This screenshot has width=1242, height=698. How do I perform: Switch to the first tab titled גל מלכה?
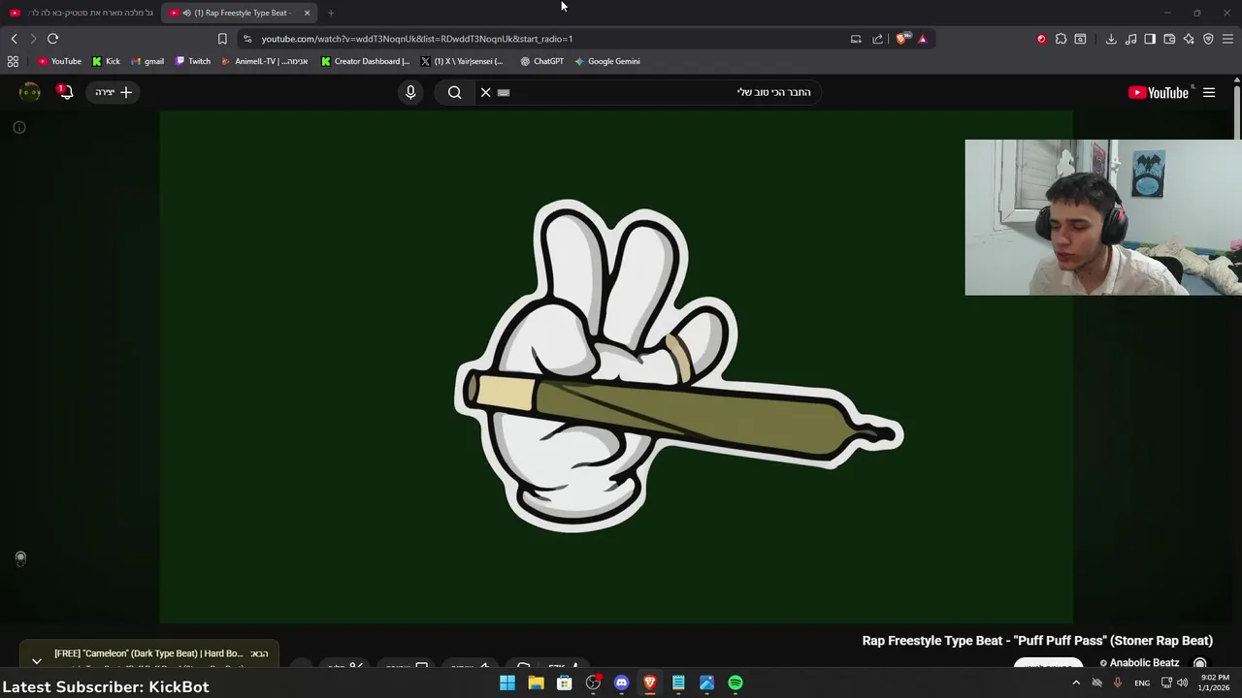[x=81, y=13]
